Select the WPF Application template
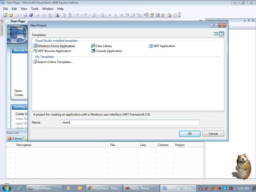This screenshot has height=192, width=256. (162, 46)
